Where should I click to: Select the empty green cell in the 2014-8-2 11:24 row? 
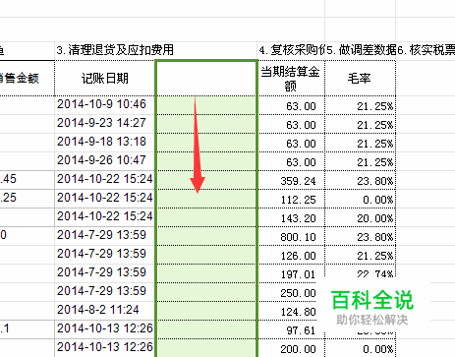[x=206, y=311]
